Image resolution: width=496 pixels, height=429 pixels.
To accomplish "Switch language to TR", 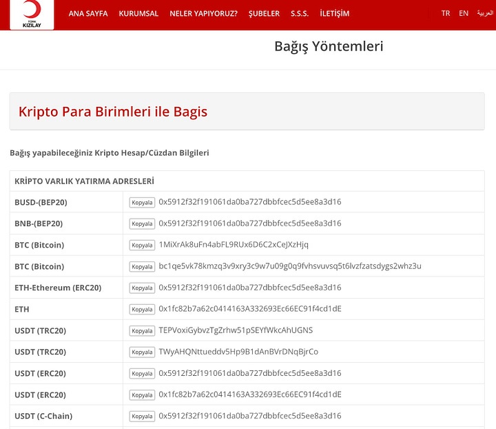I will point(446,13).
